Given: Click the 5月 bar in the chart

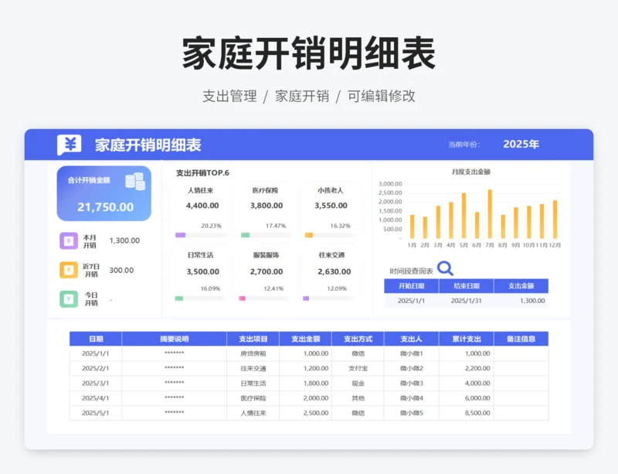Looking at the screenshot, I should 464,216.
